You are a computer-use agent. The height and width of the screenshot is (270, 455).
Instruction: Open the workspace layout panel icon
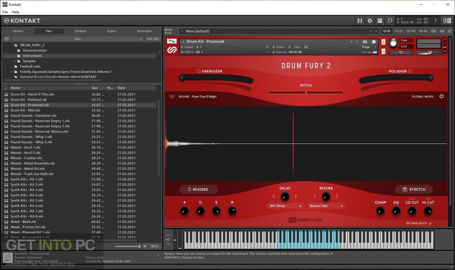(380, 21)
